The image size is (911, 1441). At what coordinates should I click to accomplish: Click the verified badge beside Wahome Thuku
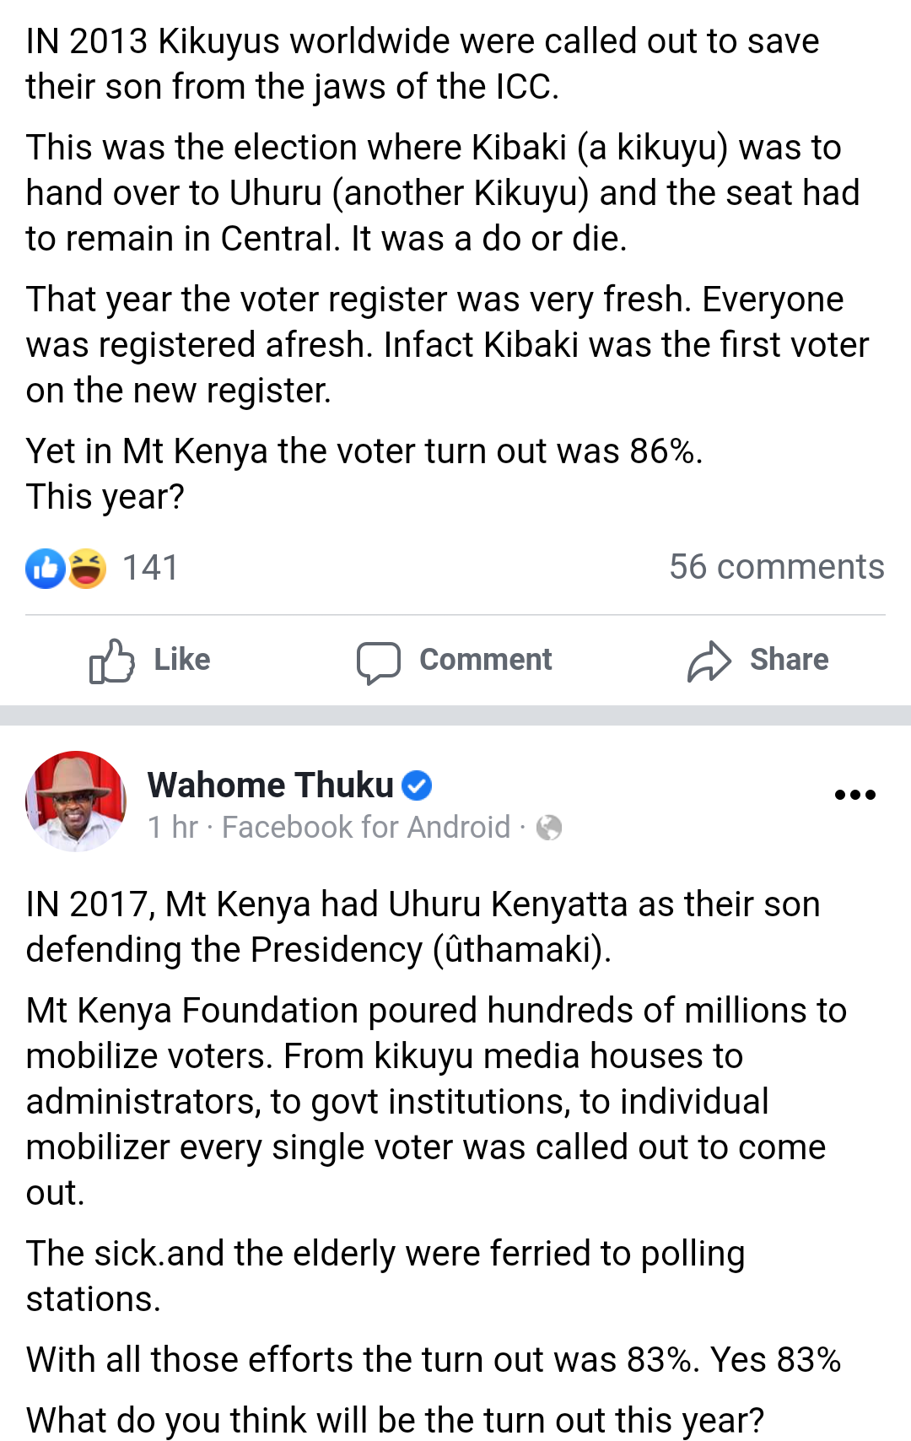coord(417,785)
